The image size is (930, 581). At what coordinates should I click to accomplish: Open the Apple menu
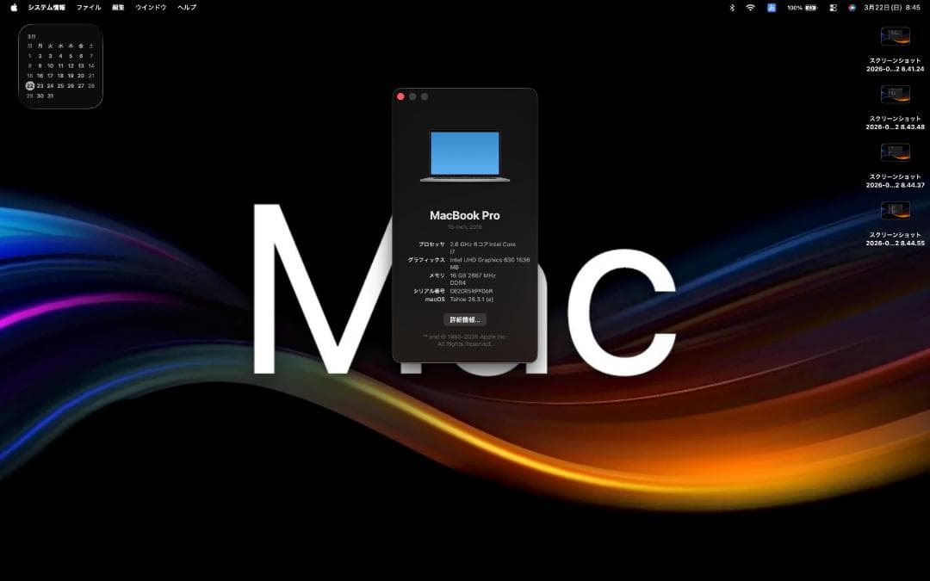pos(14,8)
